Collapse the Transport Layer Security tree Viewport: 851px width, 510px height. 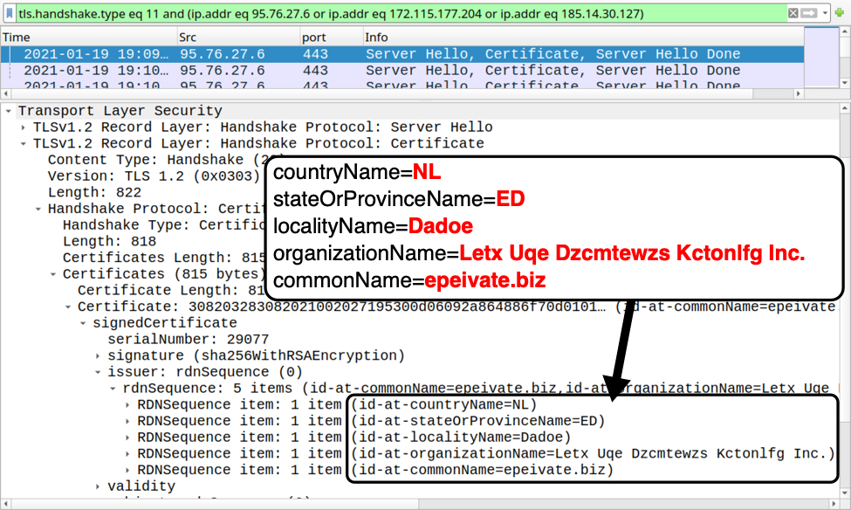(9, 111)
